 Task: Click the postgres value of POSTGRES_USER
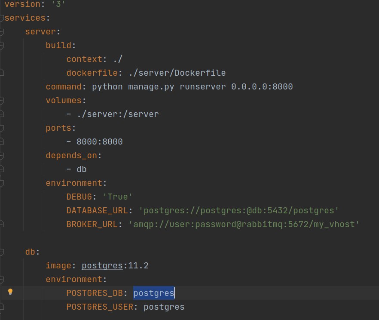point(164,307)
